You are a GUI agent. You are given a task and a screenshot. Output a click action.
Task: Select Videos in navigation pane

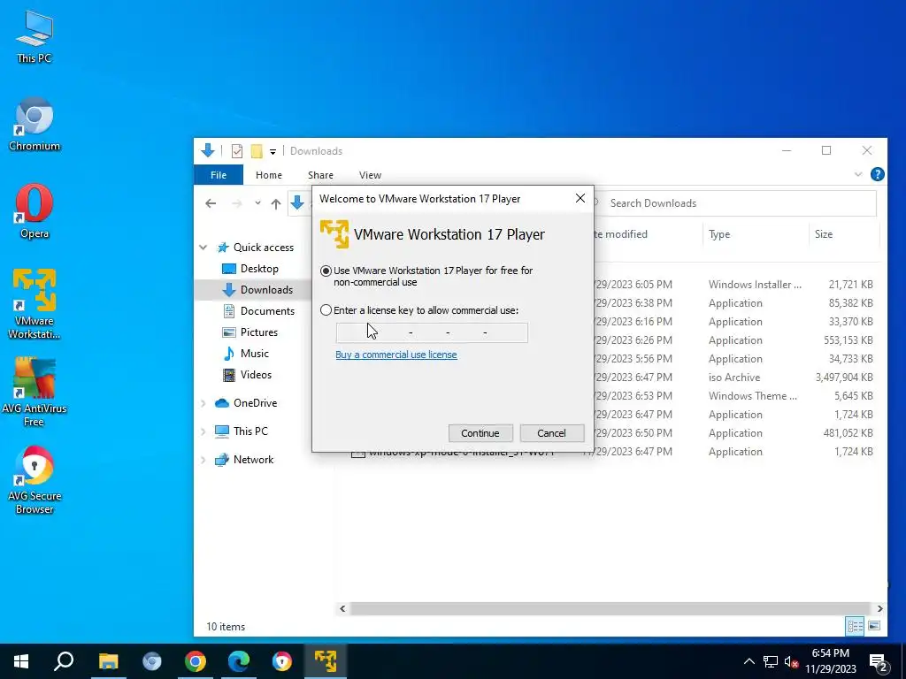256,375
